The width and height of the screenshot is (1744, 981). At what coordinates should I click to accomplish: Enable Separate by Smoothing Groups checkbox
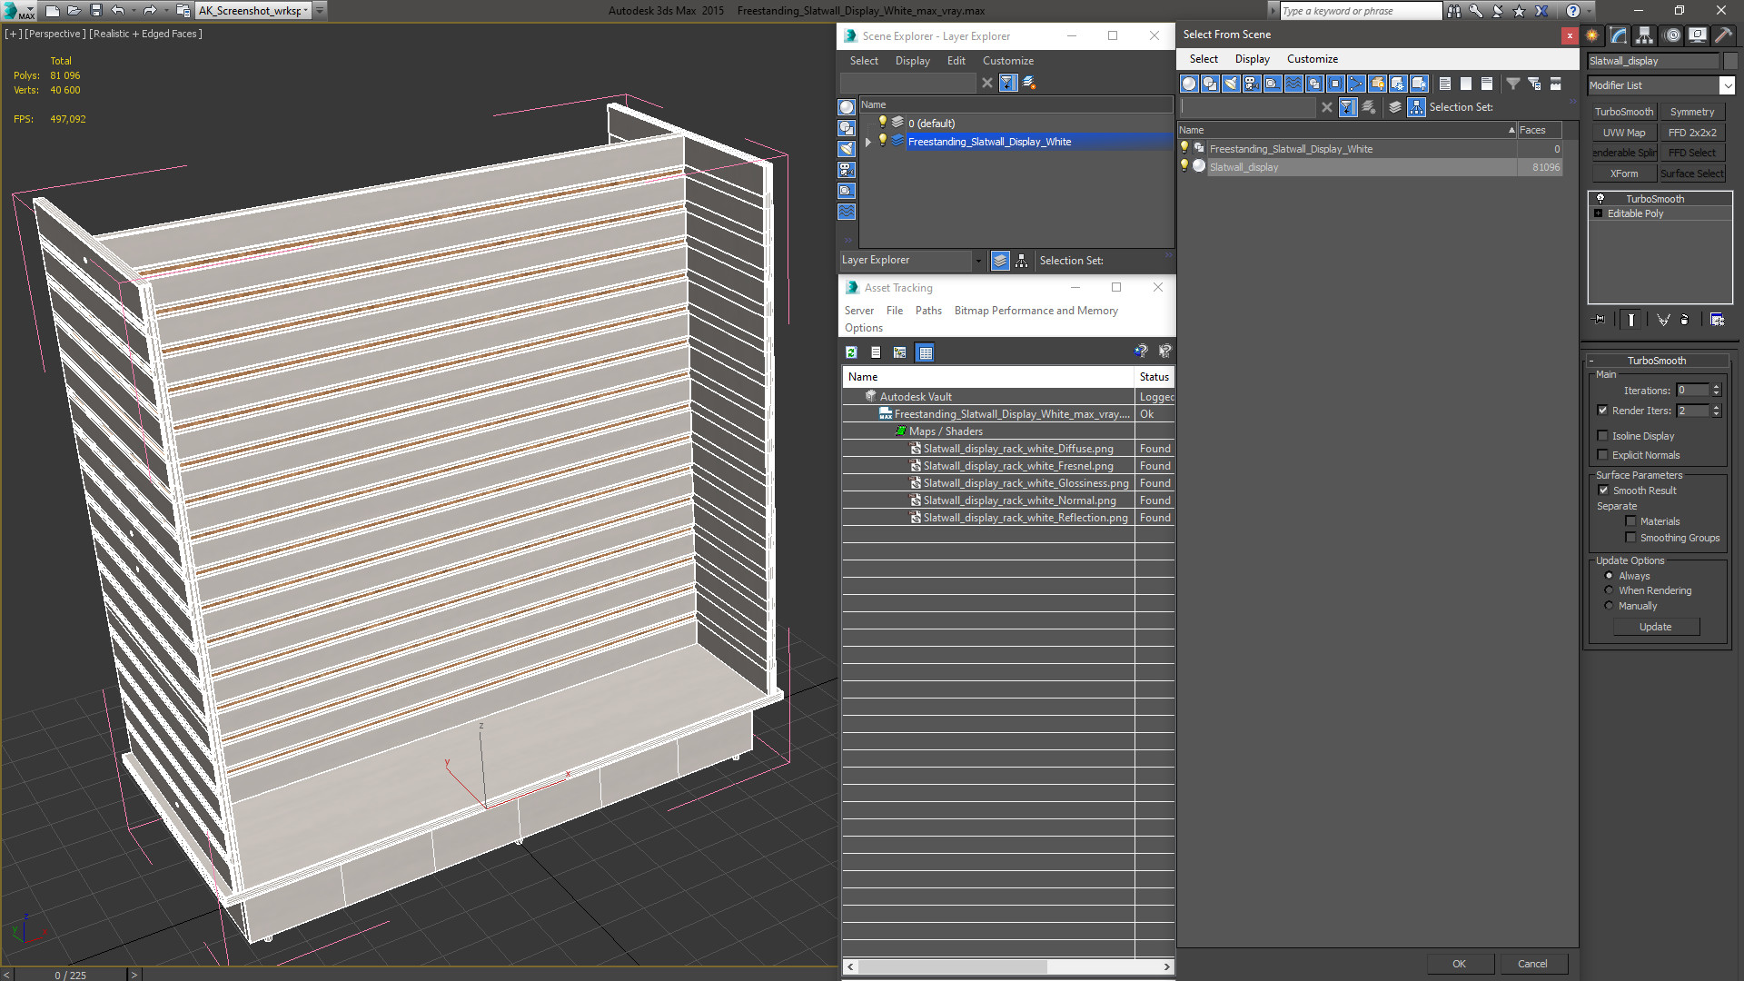point(1630,538)
